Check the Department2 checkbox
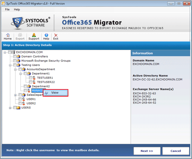 click(x=25, y=86)
